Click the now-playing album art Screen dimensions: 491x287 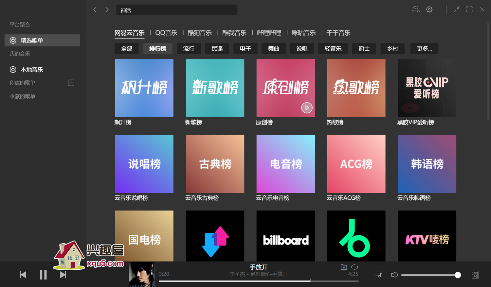[141, 274]
